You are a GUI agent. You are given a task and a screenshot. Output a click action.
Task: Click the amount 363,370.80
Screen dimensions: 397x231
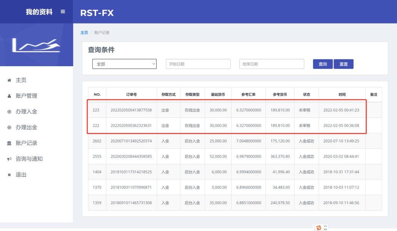click(280, 156)
